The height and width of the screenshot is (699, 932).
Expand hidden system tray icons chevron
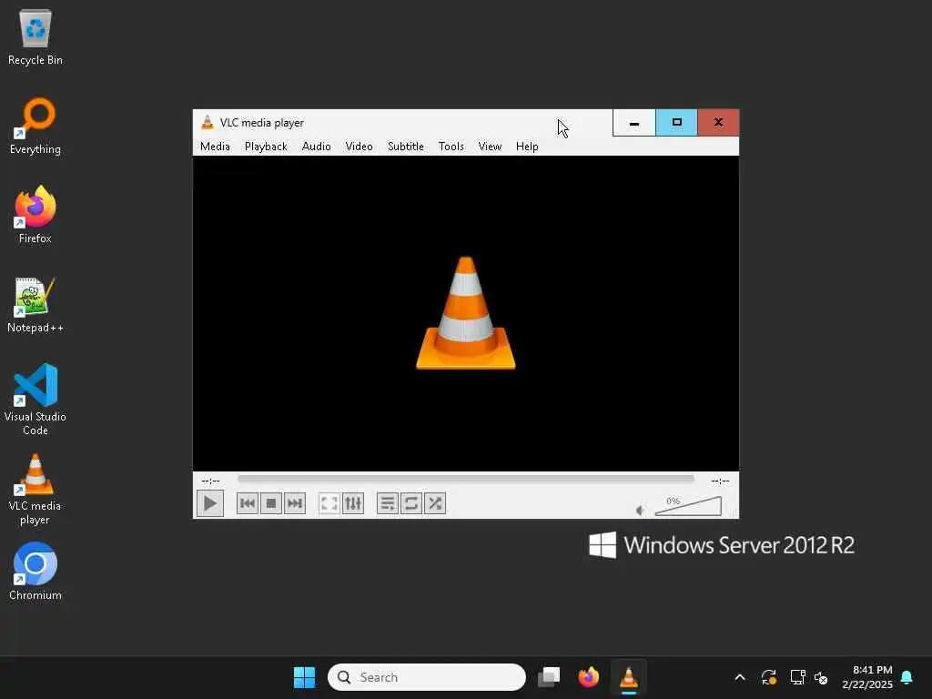(740, 677)
